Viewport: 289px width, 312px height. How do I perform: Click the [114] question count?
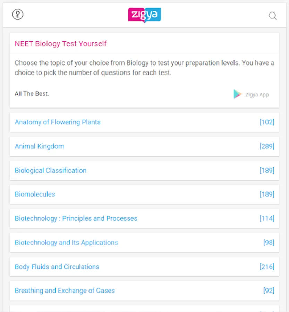click(267, 218)
